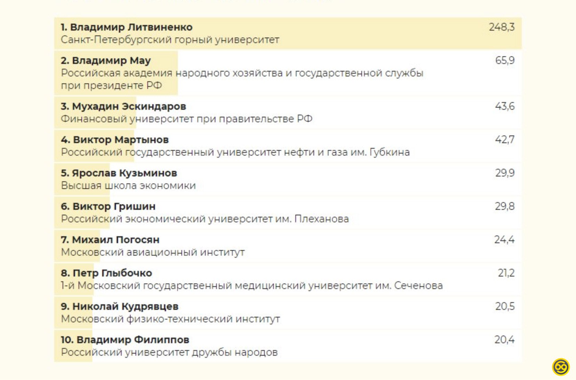Click Московский физико-технический институт text
This screenshot has height=380, width=576.
click(170, 319)
